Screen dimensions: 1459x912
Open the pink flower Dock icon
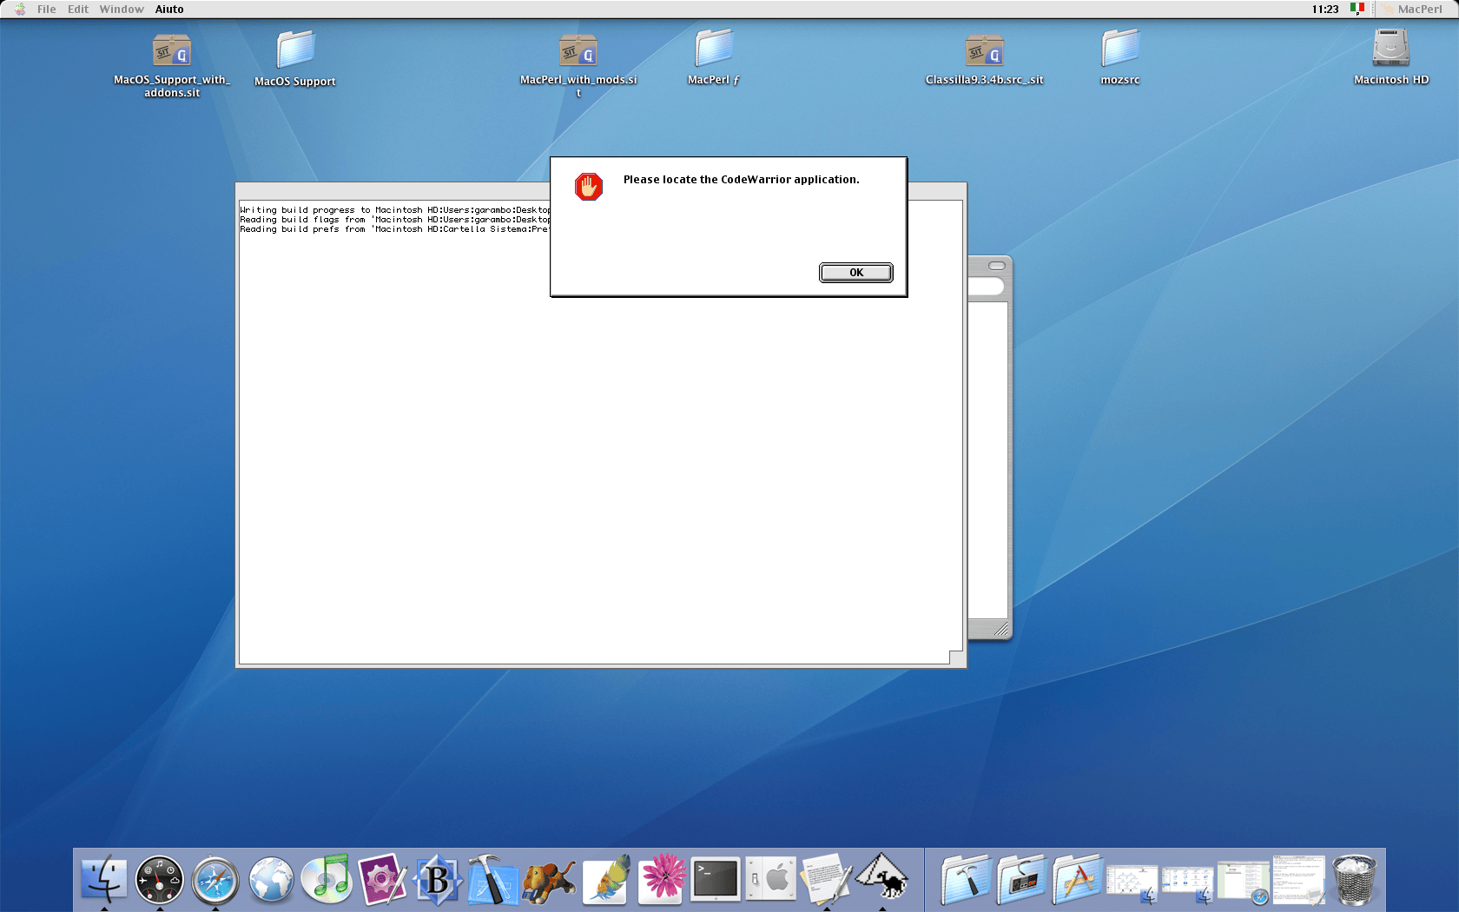tap(662, 879)
